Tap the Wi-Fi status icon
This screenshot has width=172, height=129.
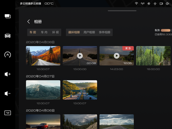point(136,4)
